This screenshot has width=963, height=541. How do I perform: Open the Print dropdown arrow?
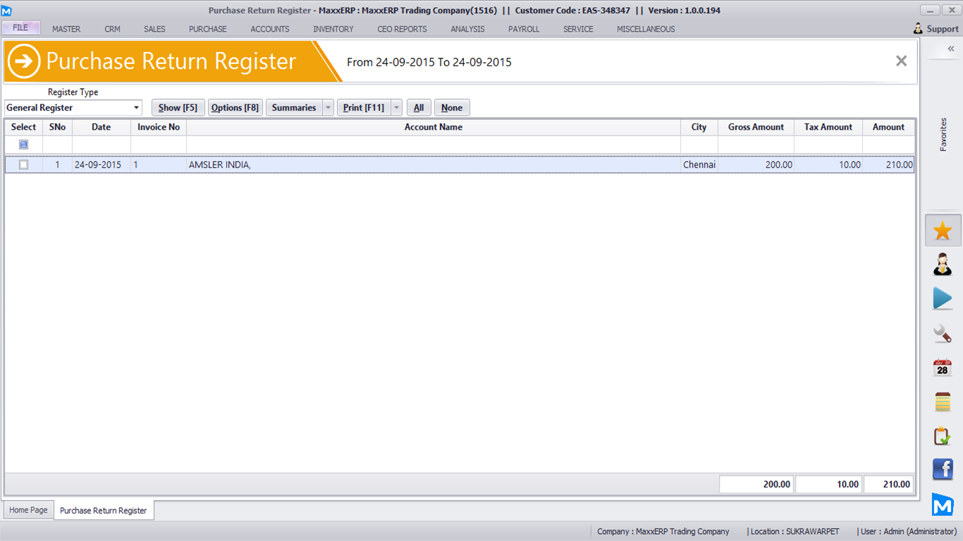click(x=396, y=108)
